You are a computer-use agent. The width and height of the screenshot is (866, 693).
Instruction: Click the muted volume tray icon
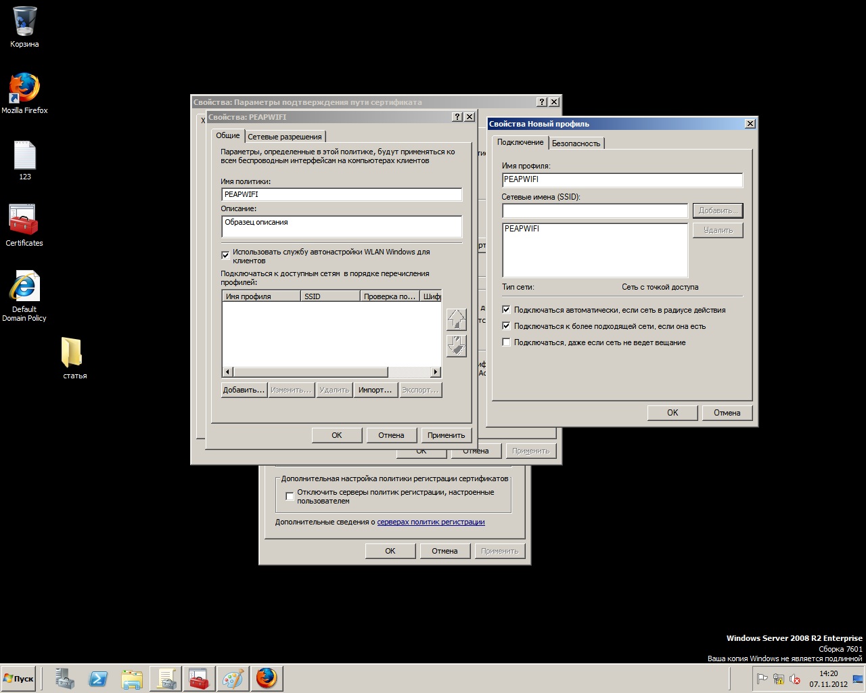tap(795, 679)
